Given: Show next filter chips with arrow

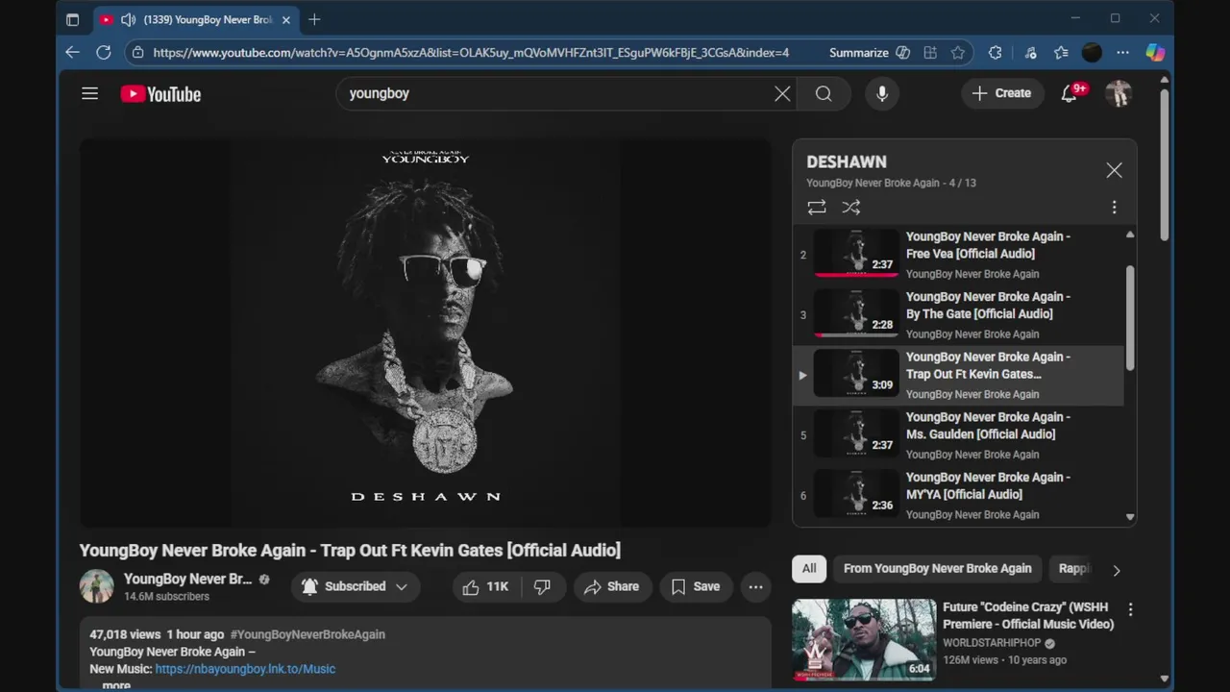Looking at the screenshot, I should (x=1117, y=570).
